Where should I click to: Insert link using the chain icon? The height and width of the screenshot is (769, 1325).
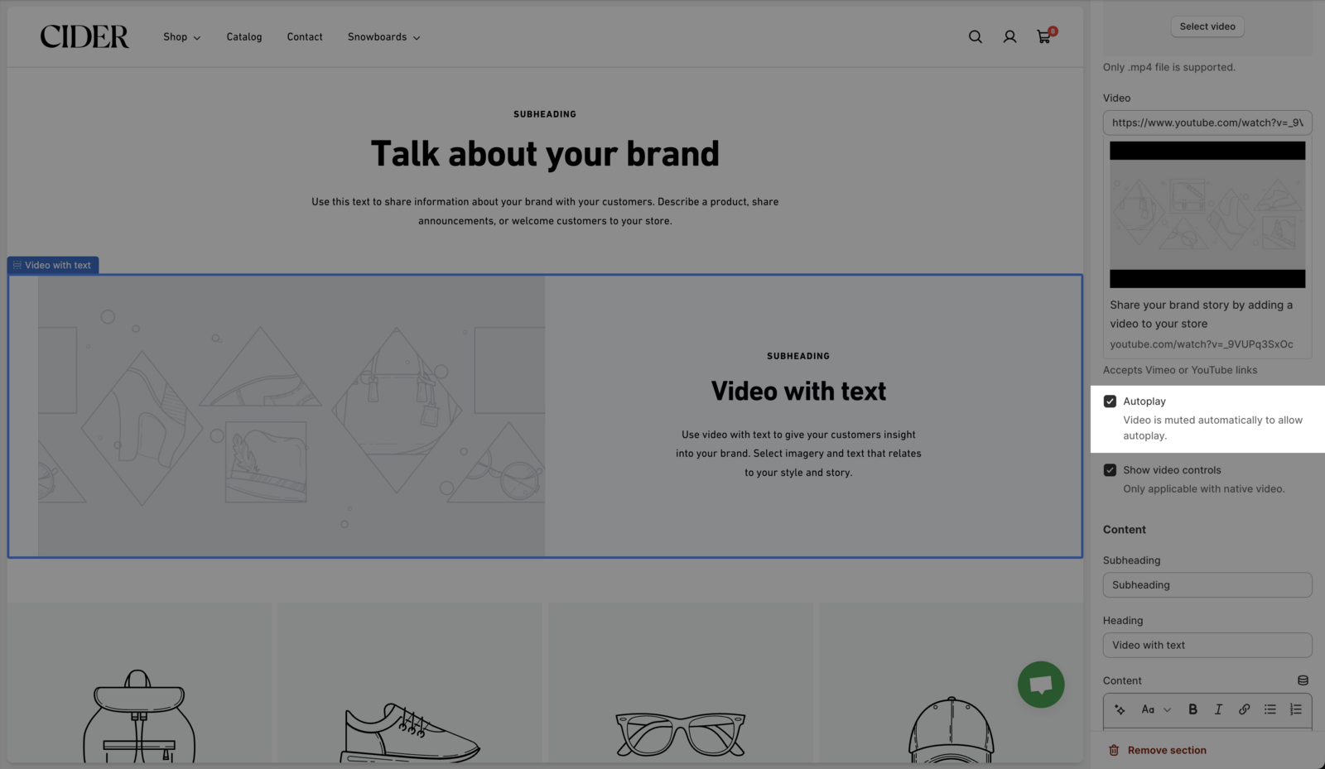click(1244, 709)
